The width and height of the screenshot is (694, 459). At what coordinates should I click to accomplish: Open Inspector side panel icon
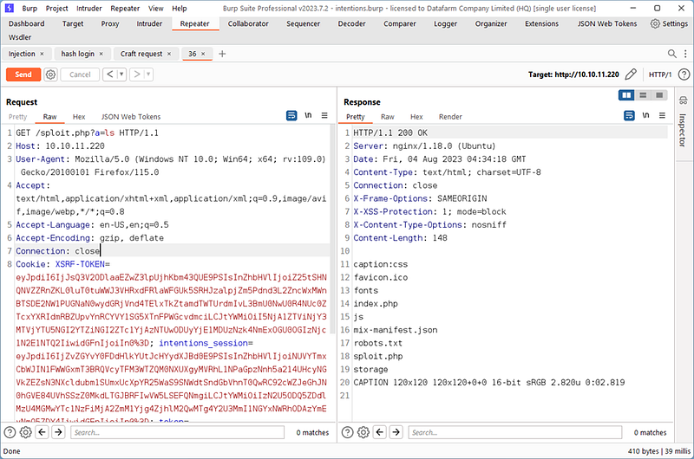click(x=683, y=100)
